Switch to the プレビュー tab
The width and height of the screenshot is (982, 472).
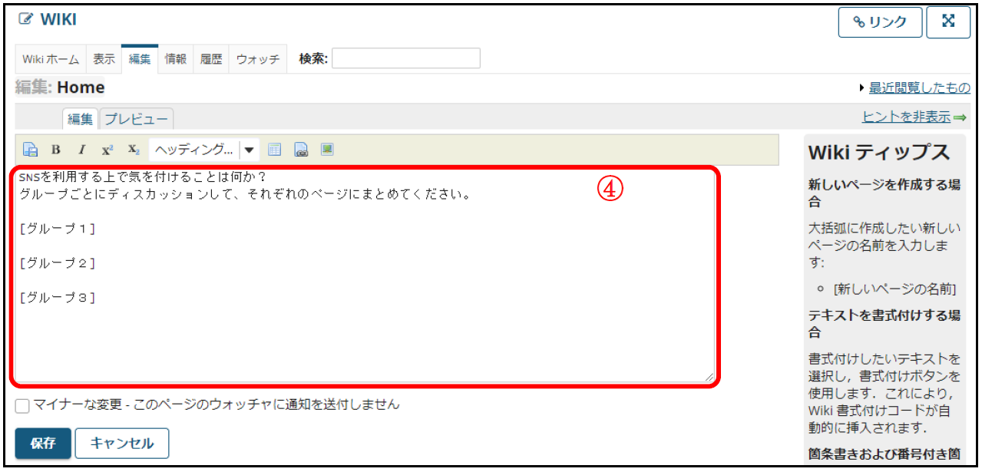pyautogui.click(x=137, y=119)
